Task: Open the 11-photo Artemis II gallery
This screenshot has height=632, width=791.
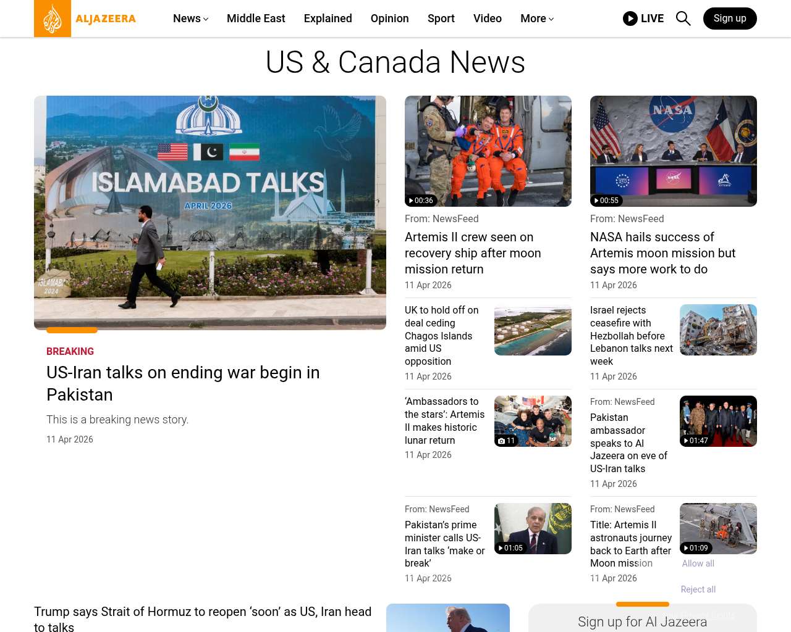Action: coord(532,421)
